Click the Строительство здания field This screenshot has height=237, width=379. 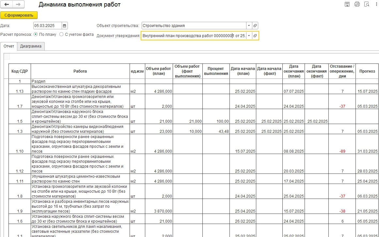[x=194, y=26]
